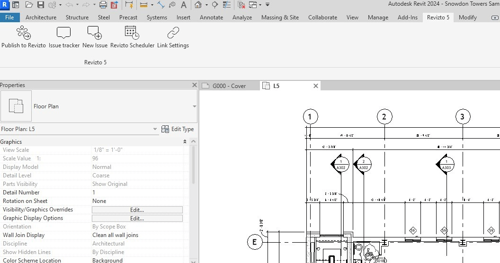
Task: Expand the Floor Plan type selector dropdown
Action: pyautogui.click(x=194, y=106)
